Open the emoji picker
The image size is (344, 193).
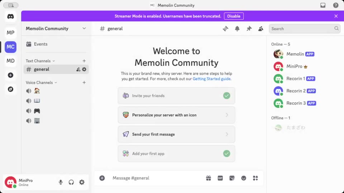coord(244,178)
